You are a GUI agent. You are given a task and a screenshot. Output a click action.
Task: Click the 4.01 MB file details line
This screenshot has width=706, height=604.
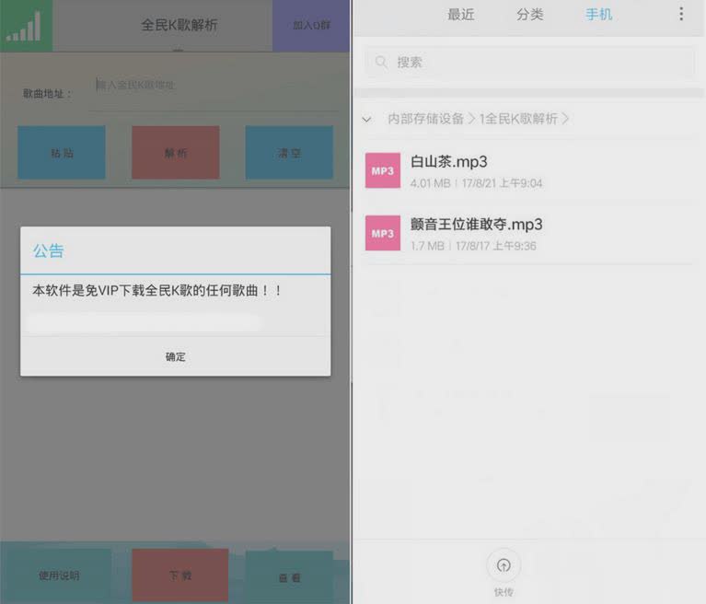(476, 183)
